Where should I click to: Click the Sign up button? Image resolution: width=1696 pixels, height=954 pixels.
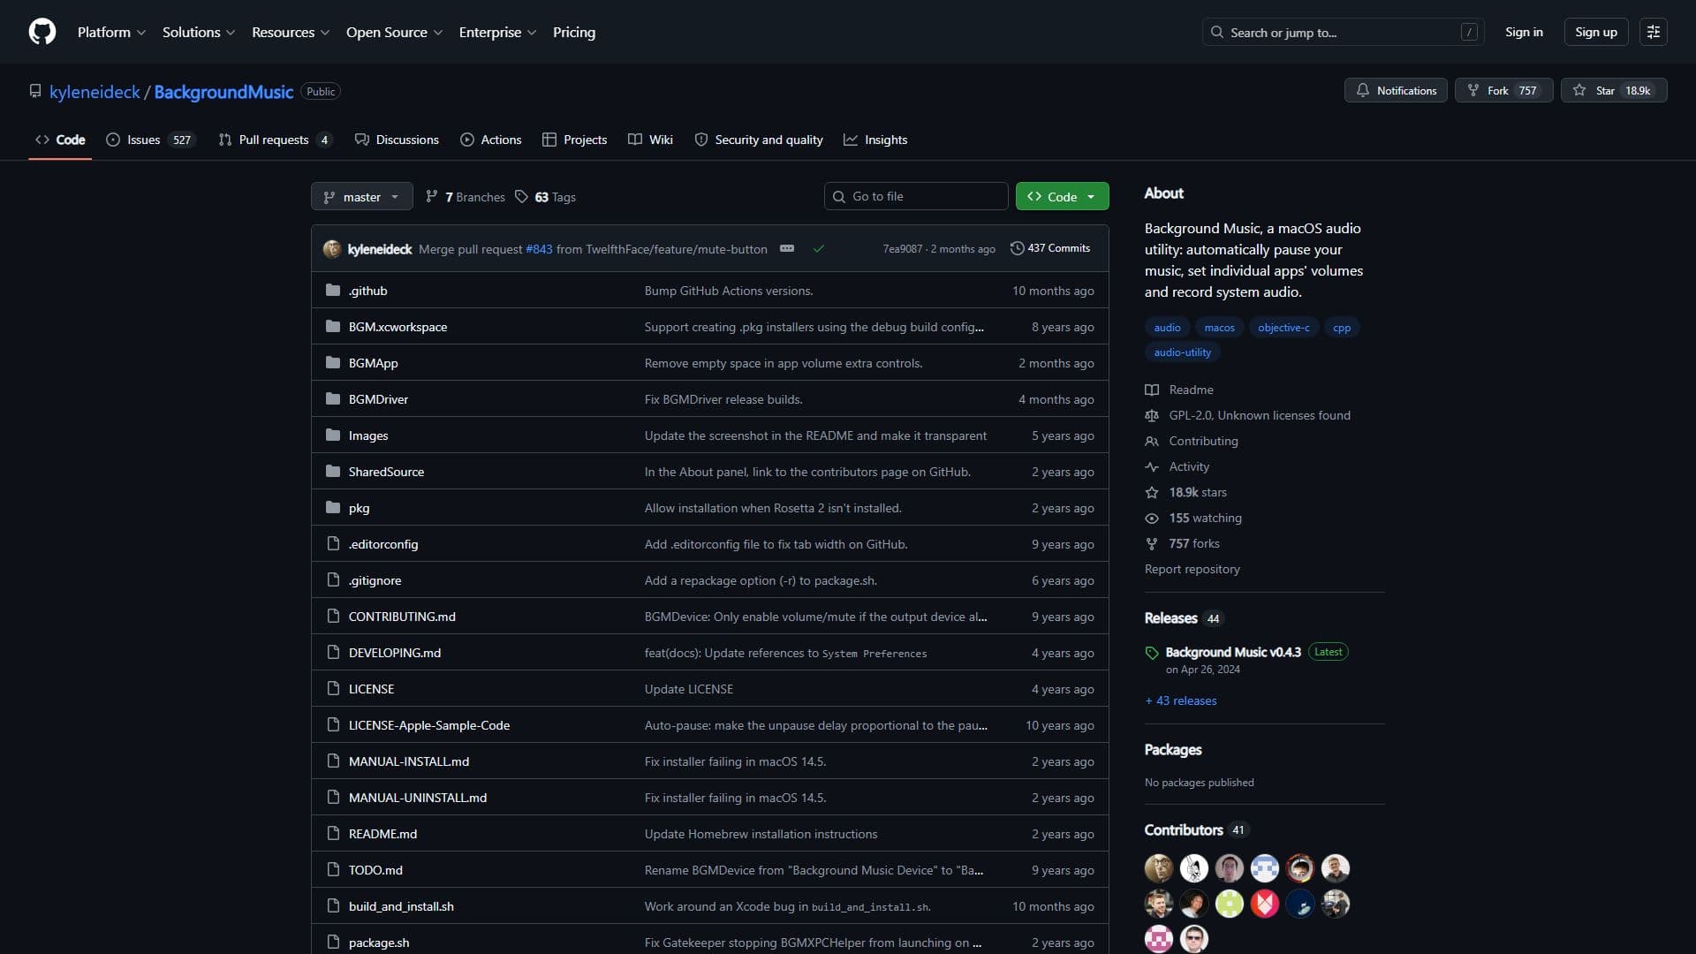coord(1595,32)
